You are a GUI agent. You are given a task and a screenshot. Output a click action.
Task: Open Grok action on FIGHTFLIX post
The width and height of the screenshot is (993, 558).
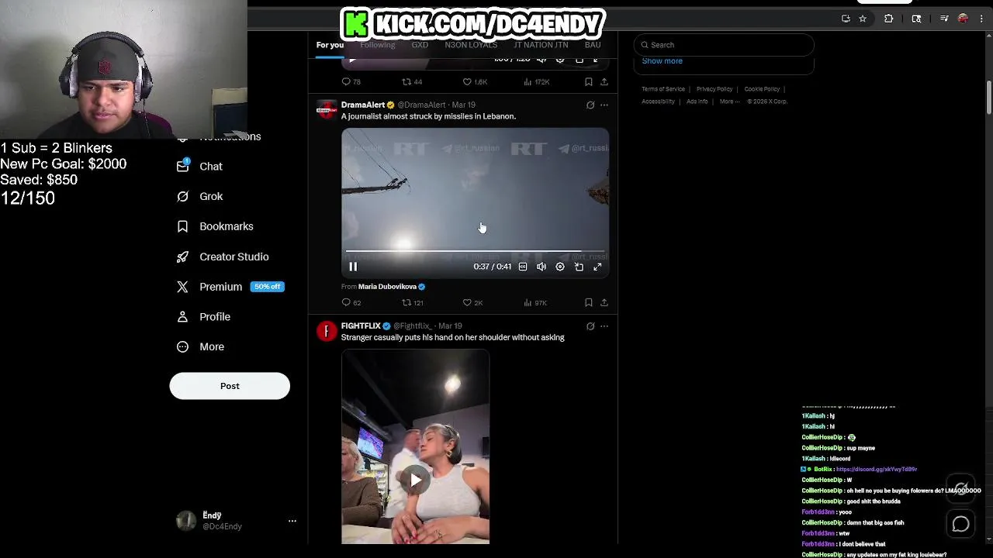coord(590,326)
